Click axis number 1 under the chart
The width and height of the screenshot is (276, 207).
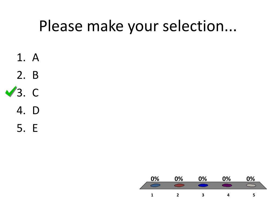pyautogui.click(x=152, y=195)
